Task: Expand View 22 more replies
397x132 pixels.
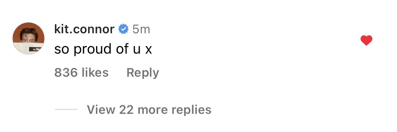Action: (x=149, y=110)
